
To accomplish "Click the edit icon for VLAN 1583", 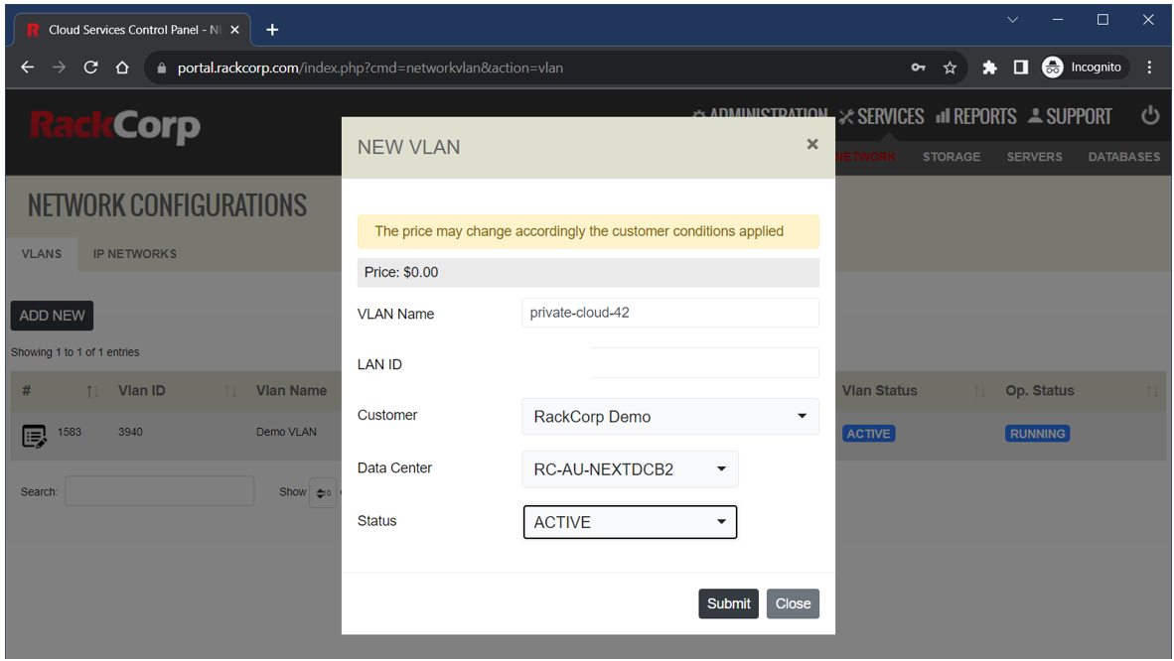I will 34,436.
